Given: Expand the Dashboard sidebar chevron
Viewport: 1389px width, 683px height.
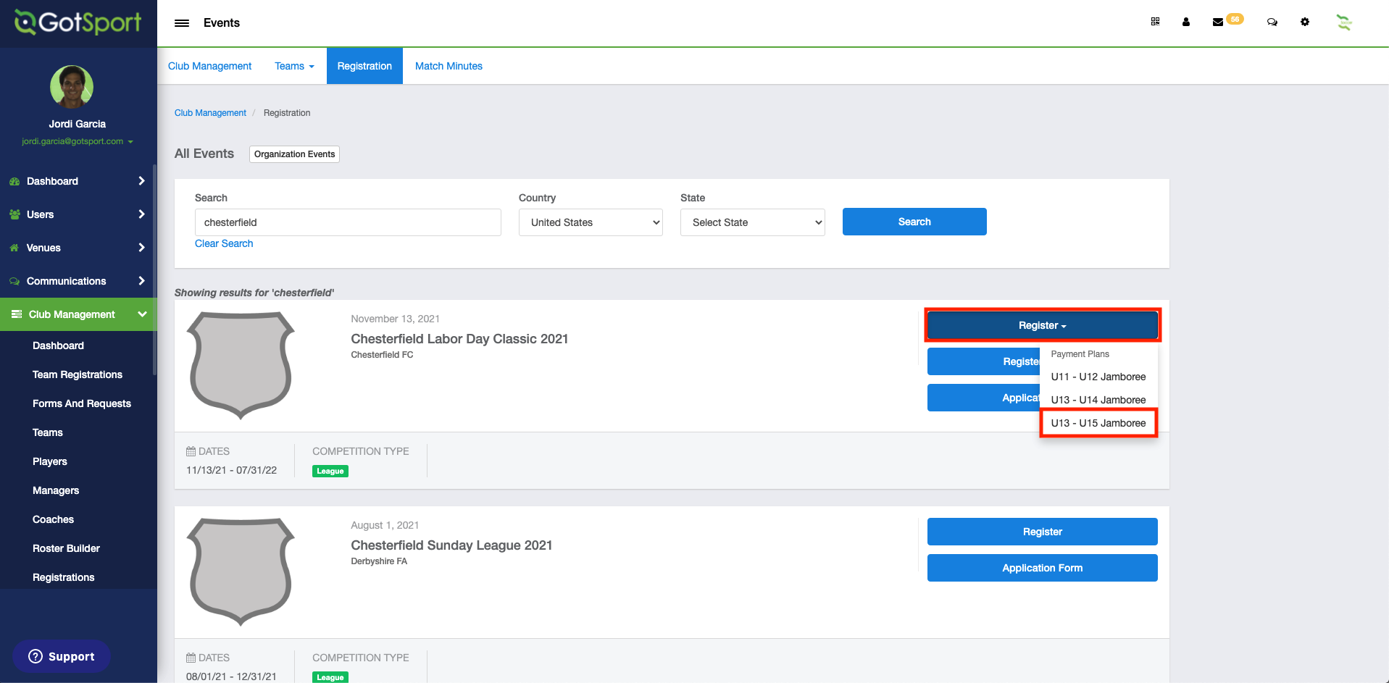Looking at the screenshot, I should coord(141,181).
